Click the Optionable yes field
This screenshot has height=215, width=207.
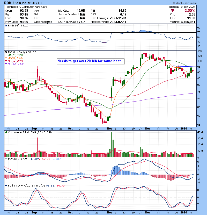[x=43, y=22]
